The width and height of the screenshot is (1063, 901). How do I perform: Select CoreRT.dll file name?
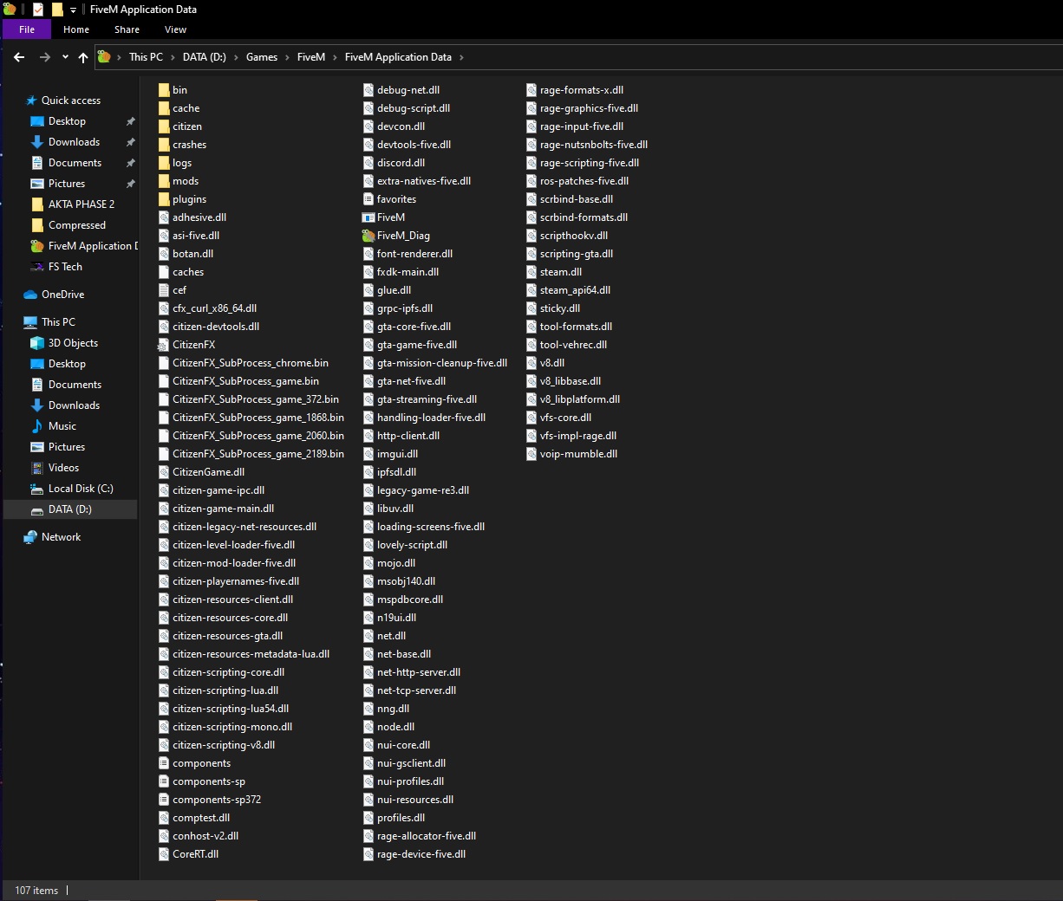pyautogui.click(x=195, y=854)
